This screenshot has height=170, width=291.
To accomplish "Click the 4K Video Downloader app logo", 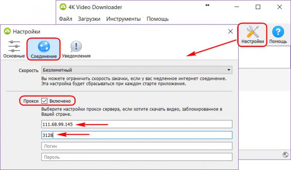I will (x=63, y=7).
